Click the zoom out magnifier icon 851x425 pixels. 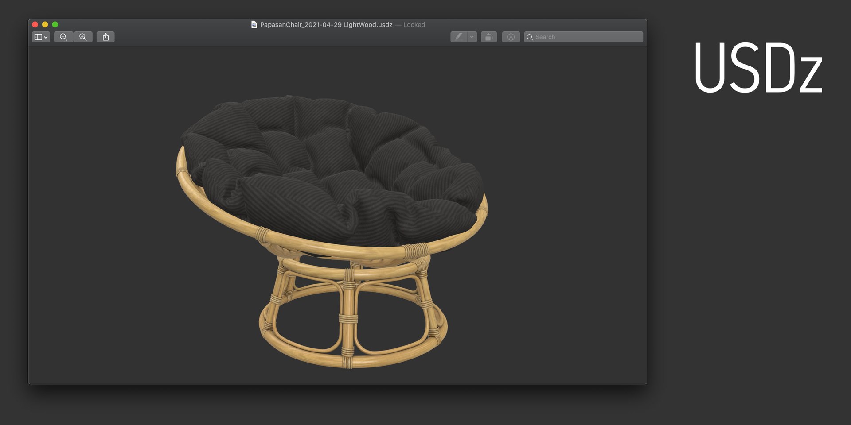(x=63, y=37)
